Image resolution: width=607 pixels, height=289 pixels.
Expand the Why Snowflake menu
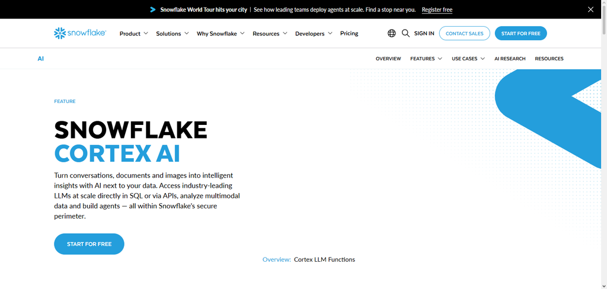[221, 34]
